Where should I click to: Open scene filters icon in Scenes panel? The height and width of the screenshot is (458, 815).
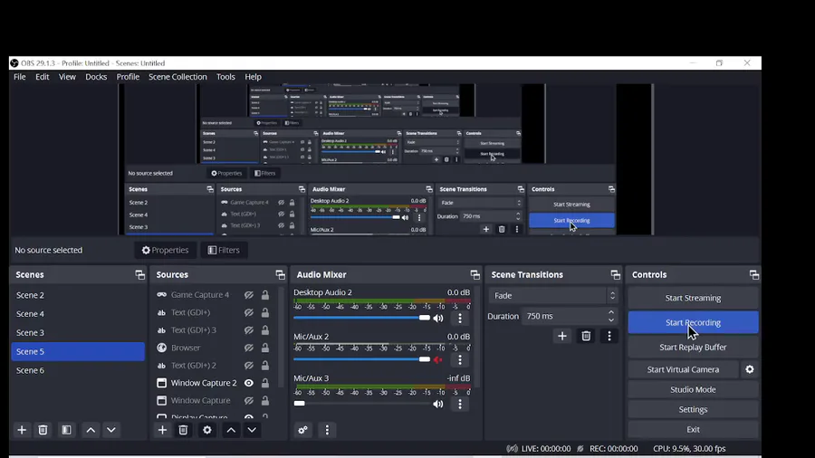tap(66, 430)
